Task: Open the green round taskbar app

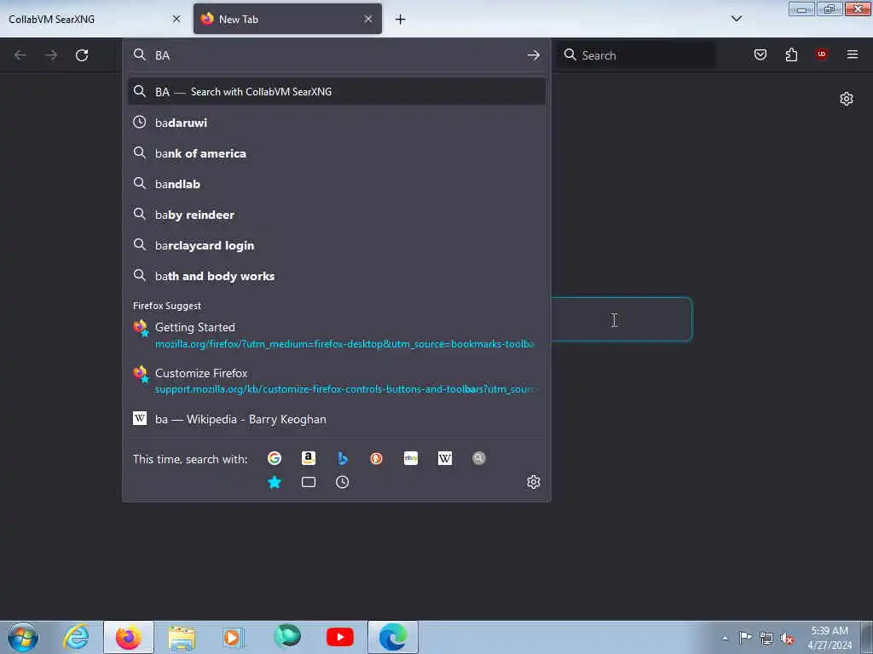Action: (x=287, y=637)
